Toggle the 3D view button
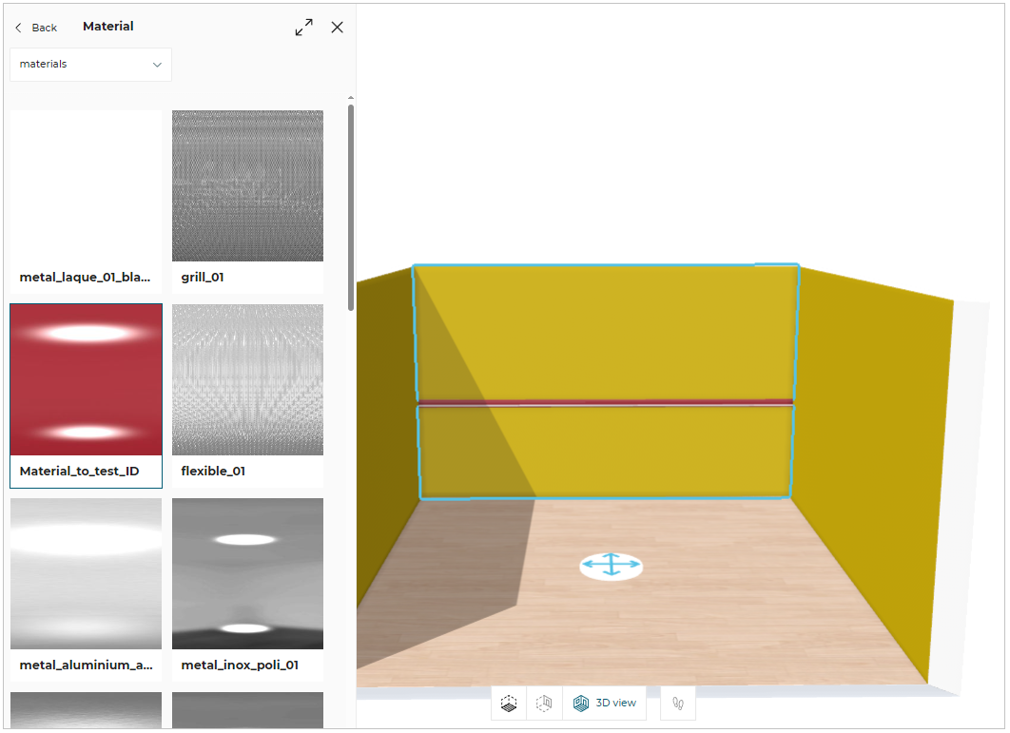Screen dimensions: 1010x733 coord(606,703)
